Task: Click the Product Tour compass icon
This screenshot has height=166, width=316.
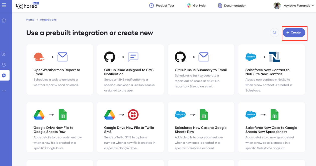Action: click(x=151, y=5)
